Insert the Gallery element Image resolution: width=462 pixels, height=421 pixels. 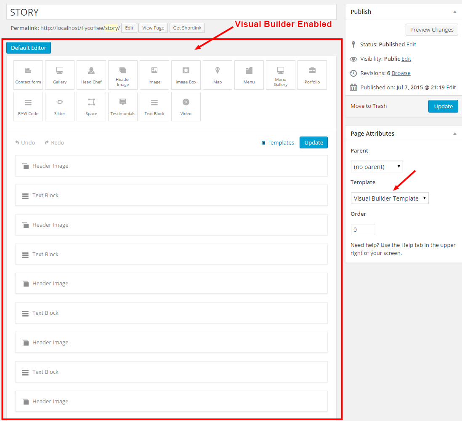pos(60,75)
